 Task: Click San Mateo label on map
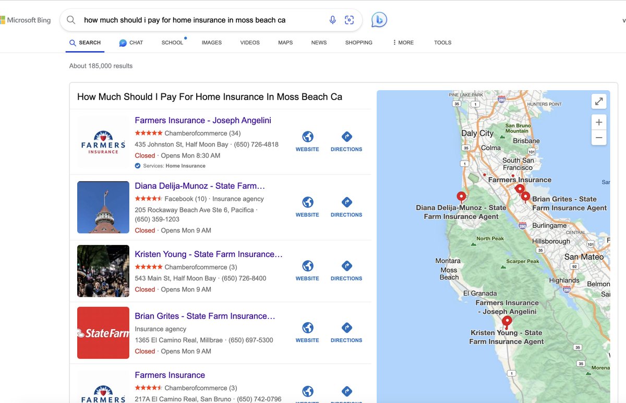pos(584,257)
